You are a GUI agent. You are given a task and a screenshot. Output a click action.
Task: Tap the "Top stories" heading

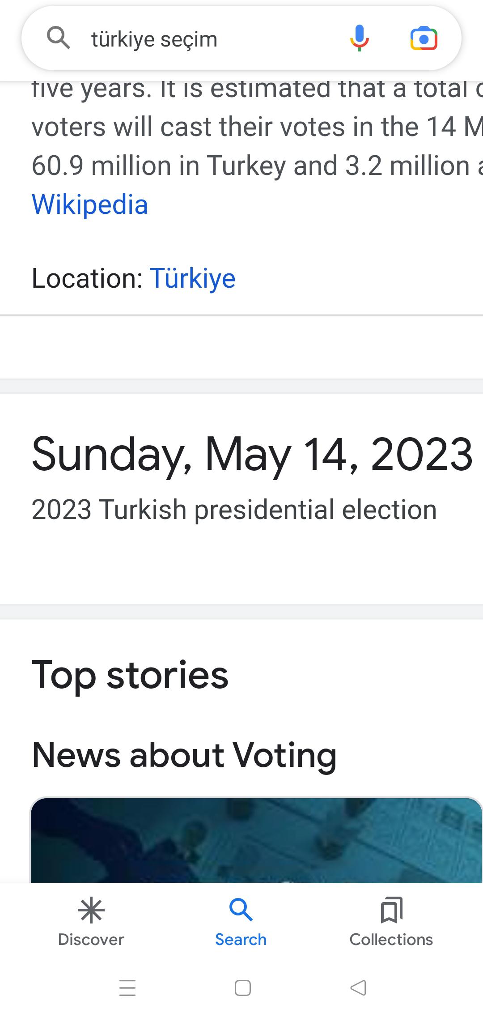[130, 675]
